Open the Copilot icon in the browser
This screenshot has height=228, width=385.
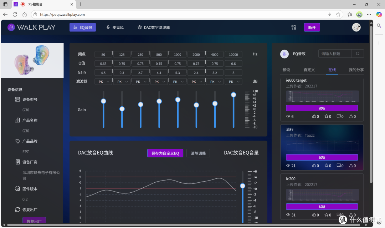379,15
